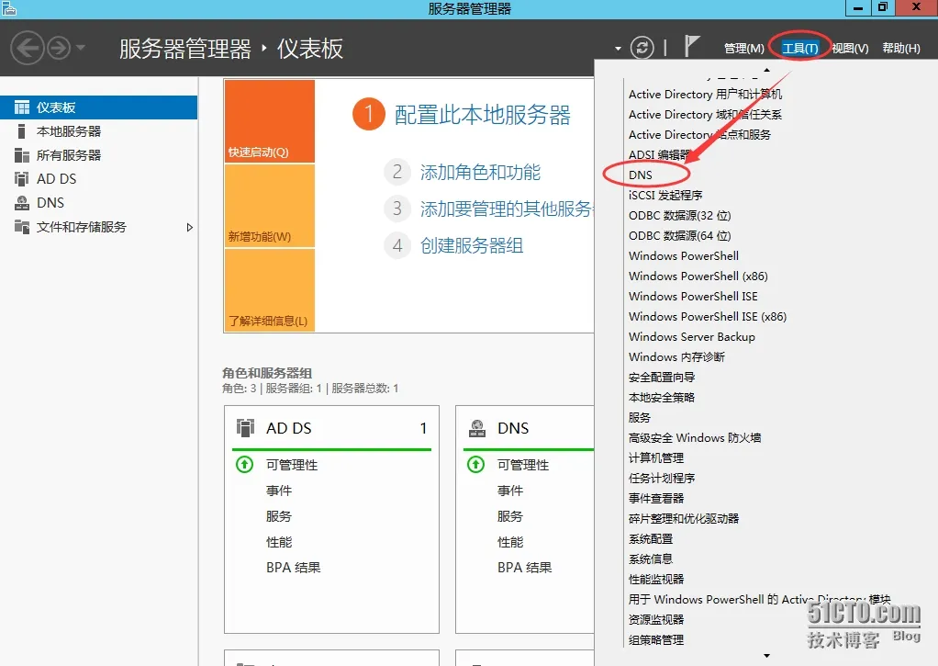Open BPA 结果 in AD DS tile

[x=293, y=567]
